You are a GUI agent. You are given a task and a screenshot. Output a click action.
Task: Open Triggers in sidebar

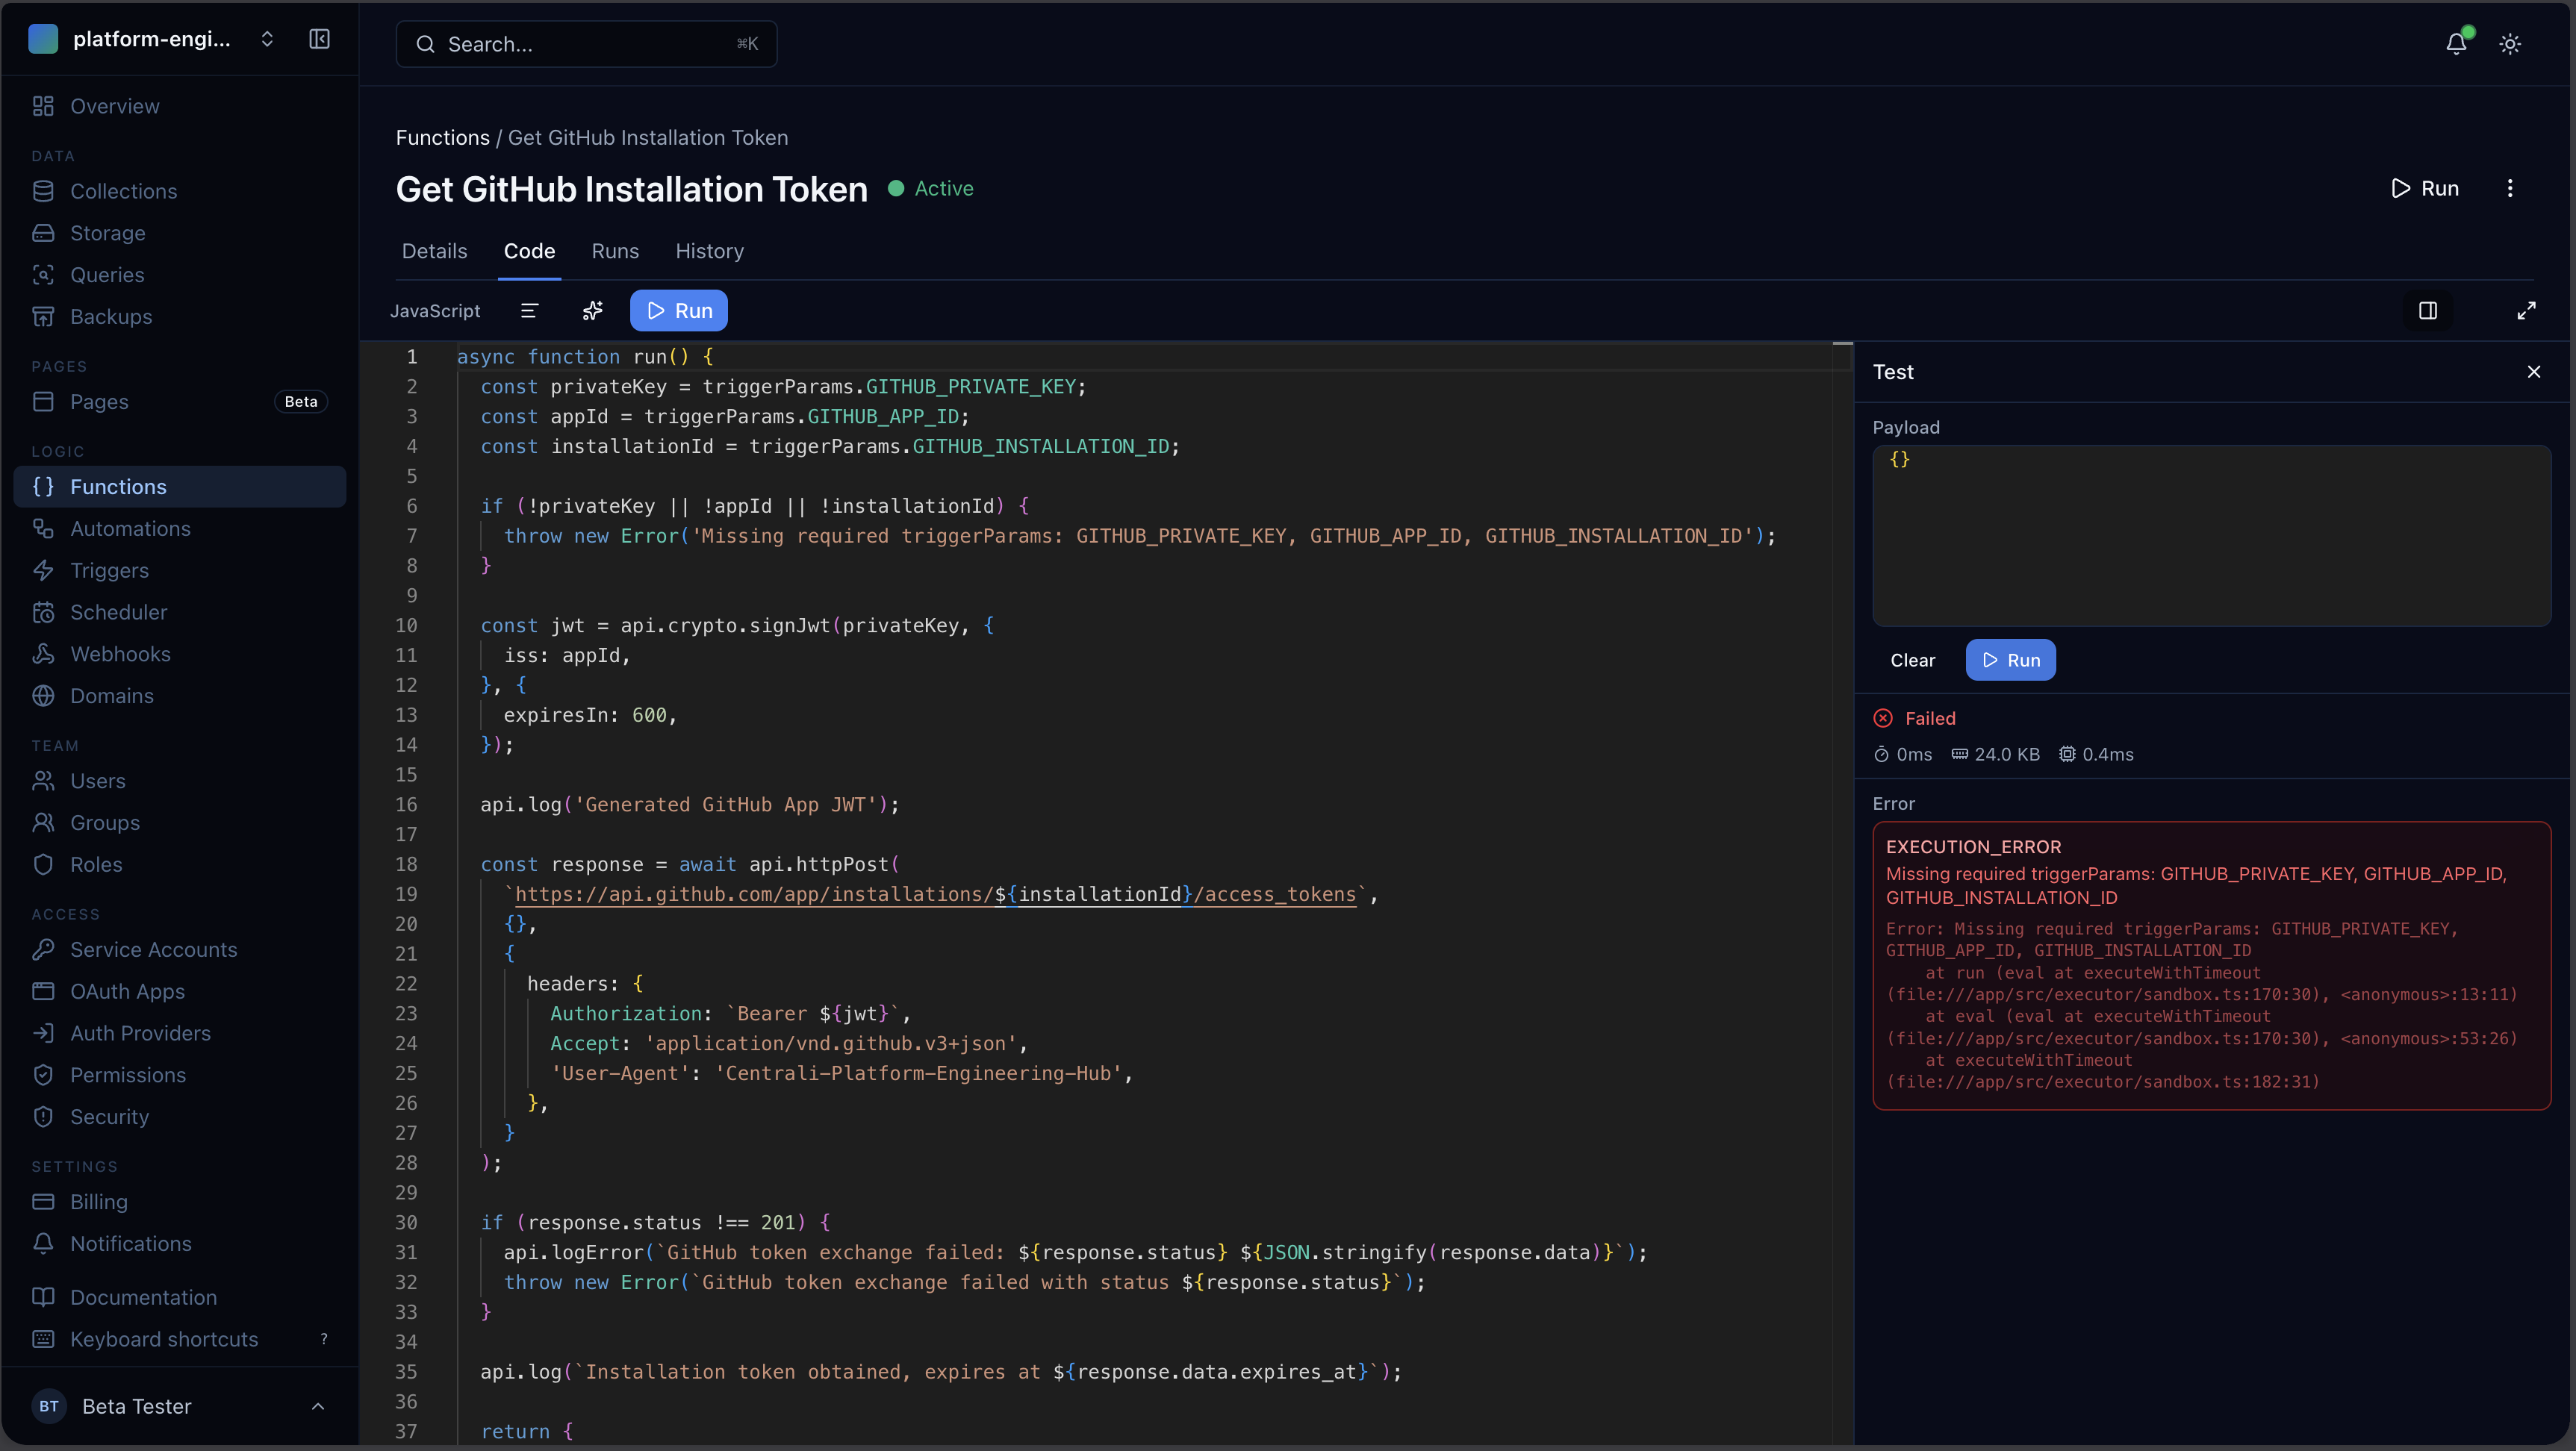pyautogui.click(x=180, y=570)
